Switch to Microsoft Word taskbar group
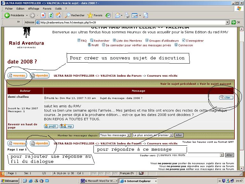This screenshot has width=245, height=184. 99,181
